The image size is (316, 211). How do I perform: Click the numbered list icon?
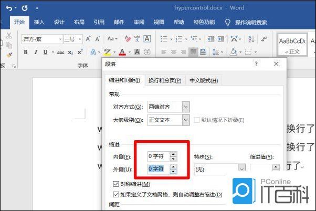(x=179, y=39)
